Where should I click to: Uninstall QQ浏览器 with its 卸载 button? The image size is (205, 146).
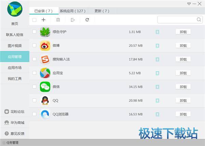pos(183,114)
